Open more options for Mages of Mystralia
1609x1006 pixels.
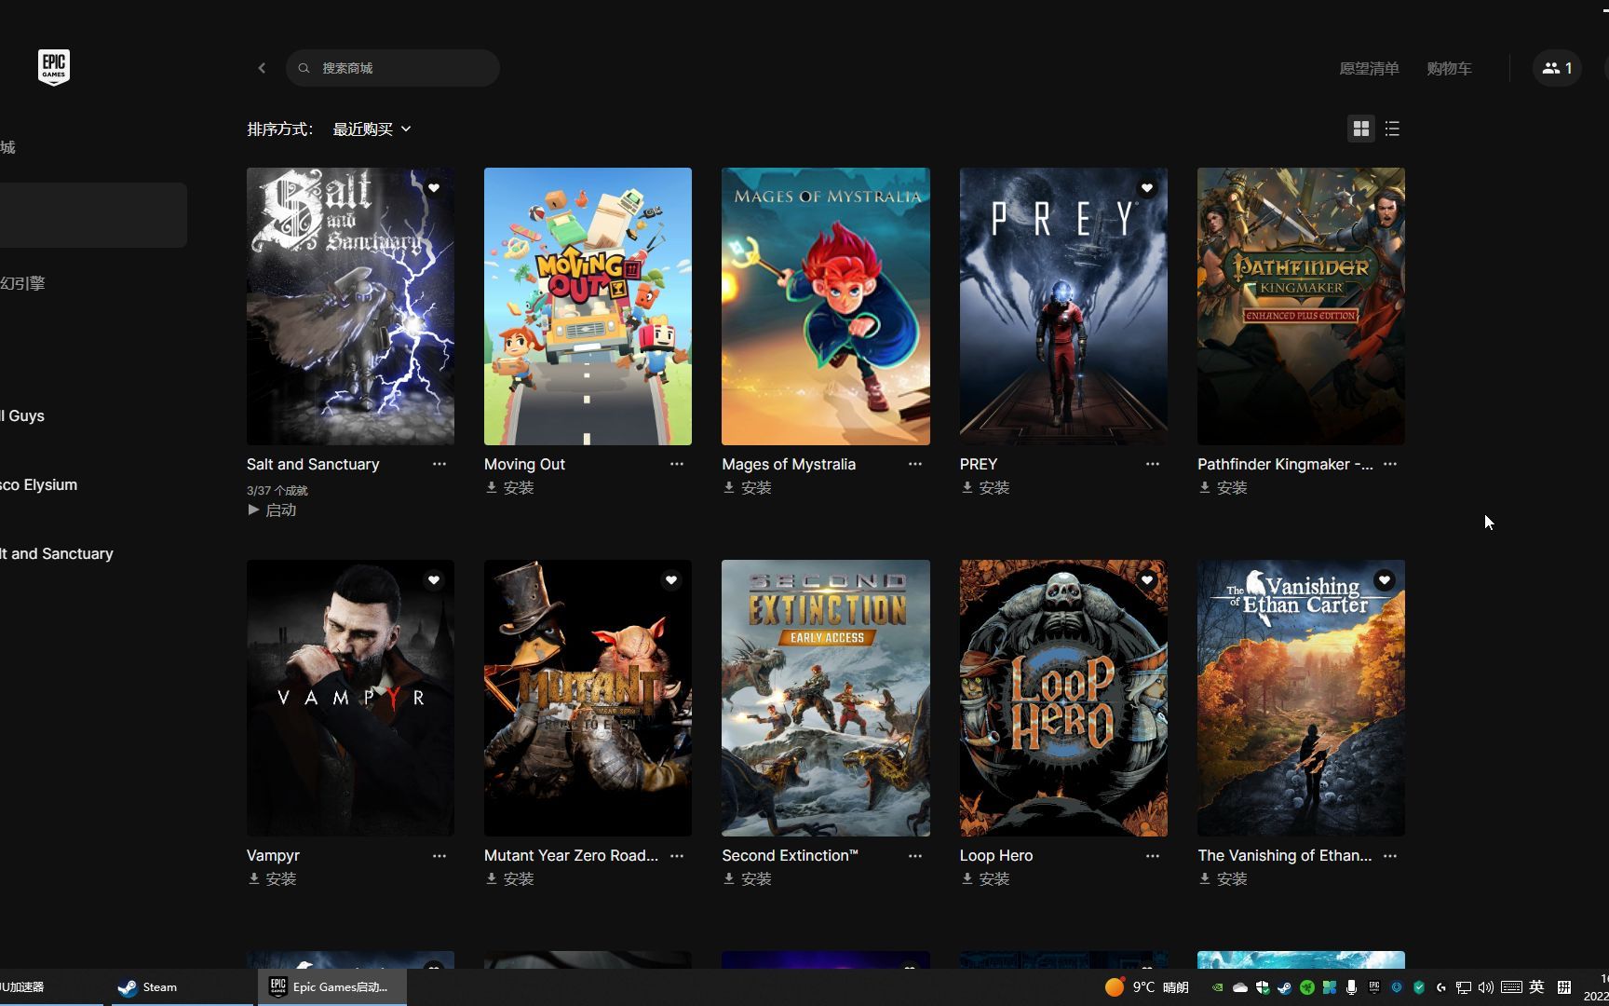pyautogui.click(x=915, y=464)
